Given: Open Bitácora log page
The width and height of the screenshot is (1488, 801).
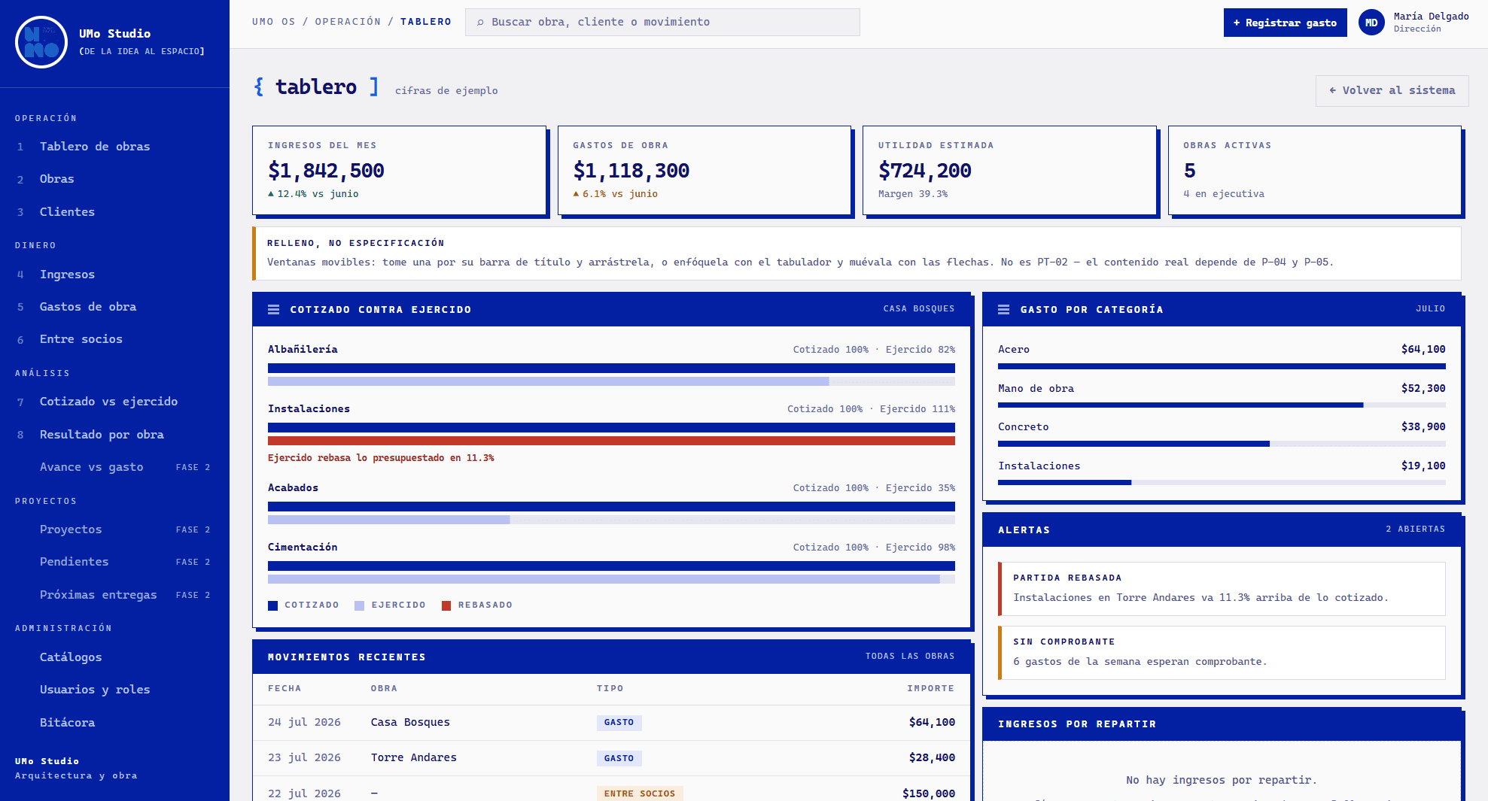Looking at the screenshot, I should coord(114,723).
